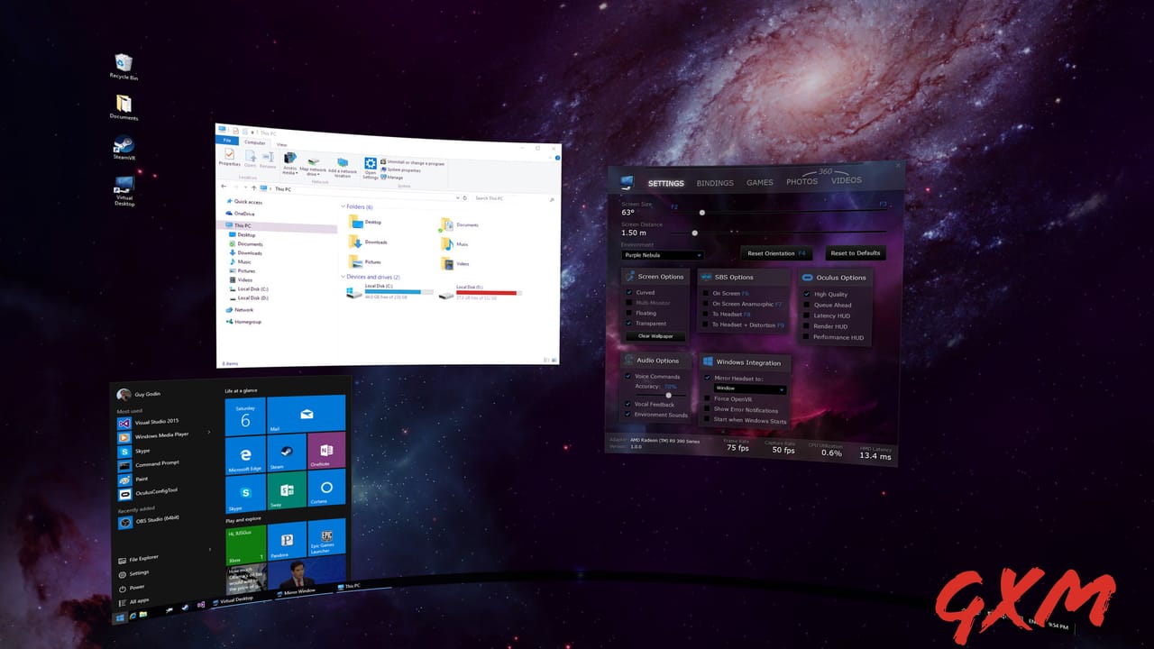Open the Cortana tile in Start menu

point(326,489)
